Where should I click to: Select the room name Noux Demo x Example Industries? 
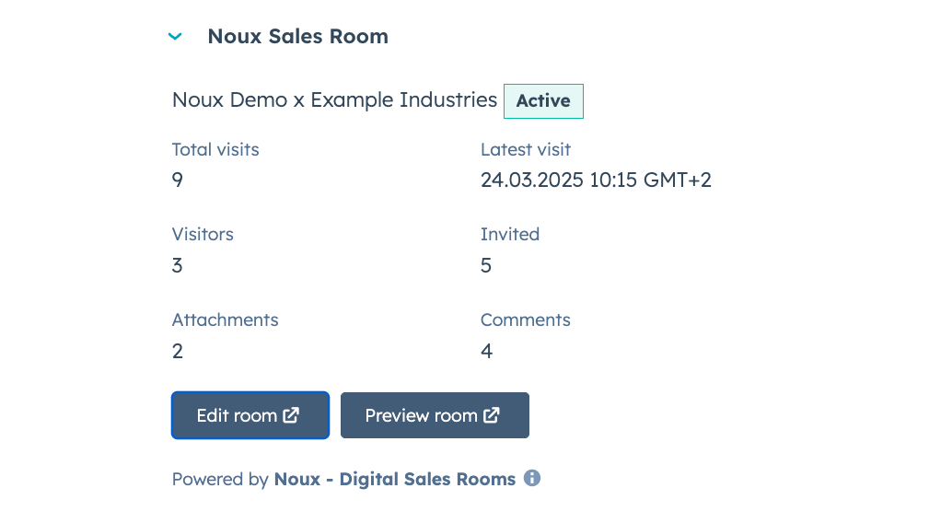click(334, 100)
